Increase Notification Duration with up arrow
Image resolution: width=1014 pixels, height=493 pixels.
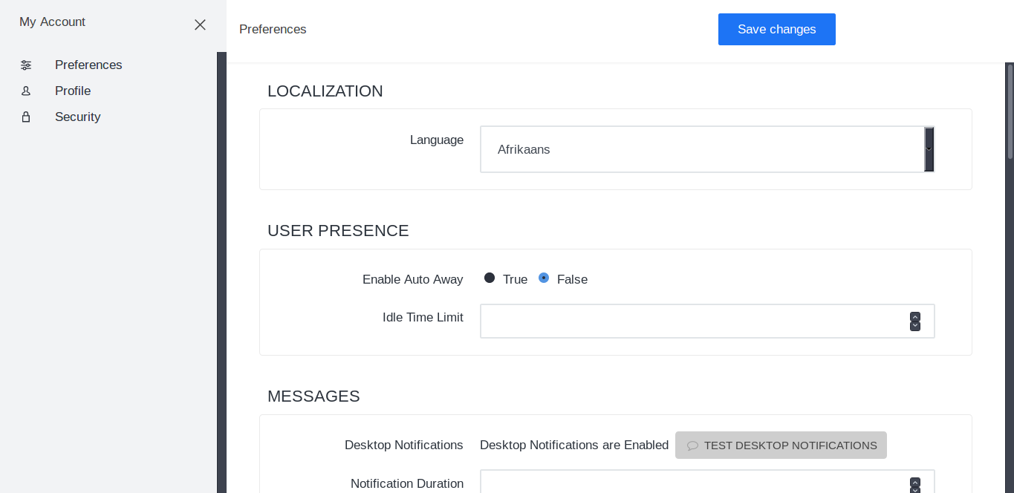[x=915, y=482]
